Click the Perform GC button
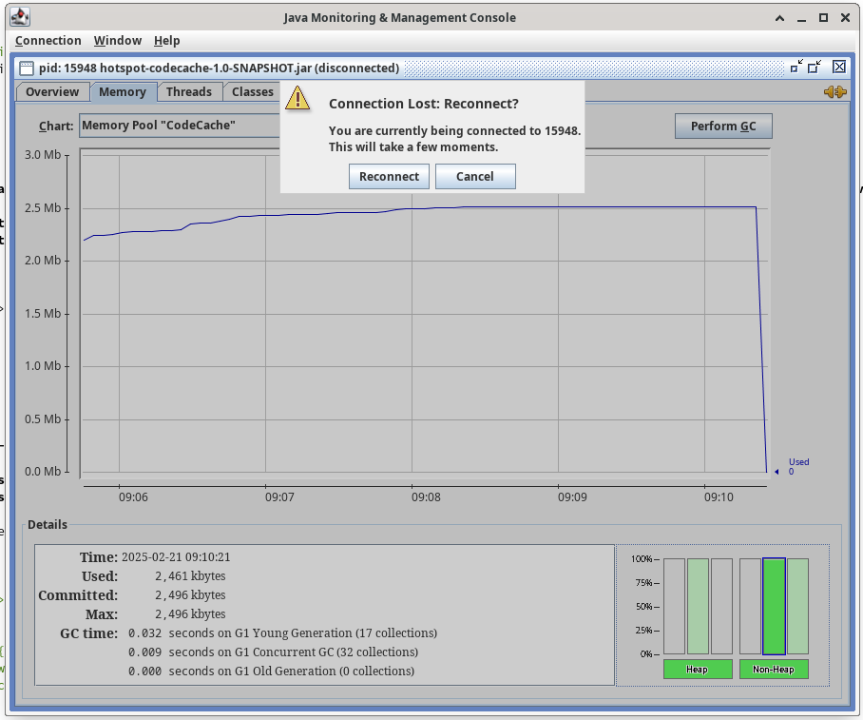 coord(722,126)
